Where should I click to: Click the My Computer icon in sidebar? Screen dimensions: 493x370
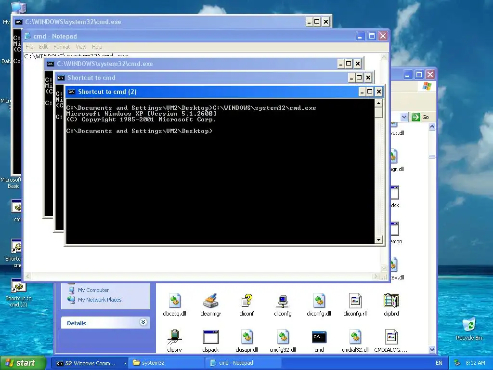click(x=72, y=290)
